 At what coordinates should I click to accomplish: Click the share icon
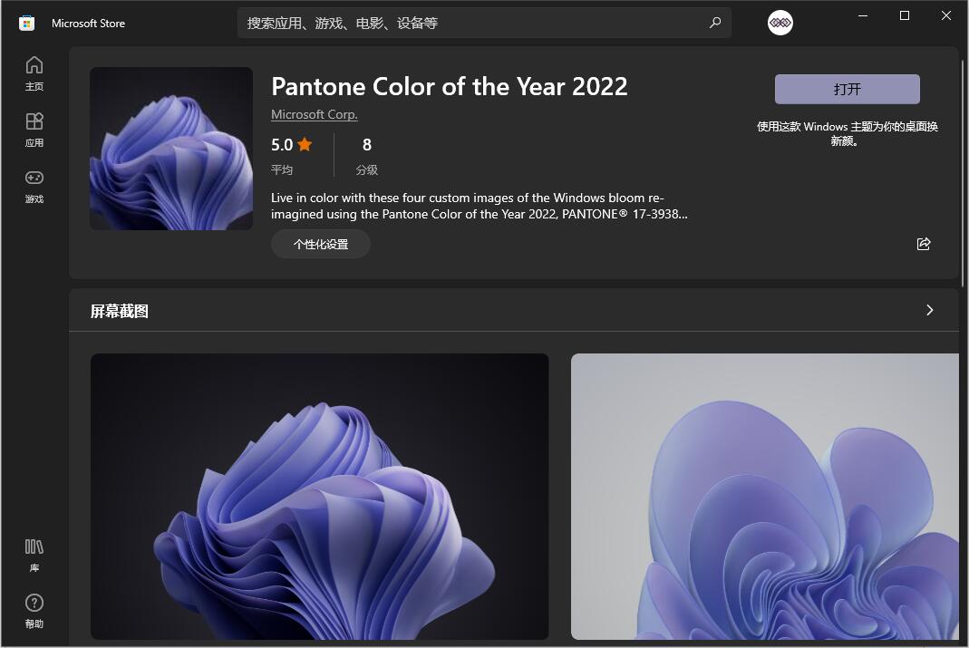[x=924, y=244]
